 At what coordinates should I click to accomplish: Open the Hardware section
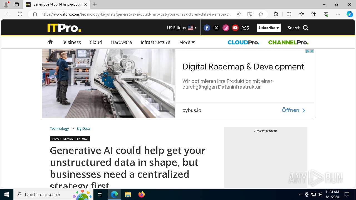click(121, 42)
